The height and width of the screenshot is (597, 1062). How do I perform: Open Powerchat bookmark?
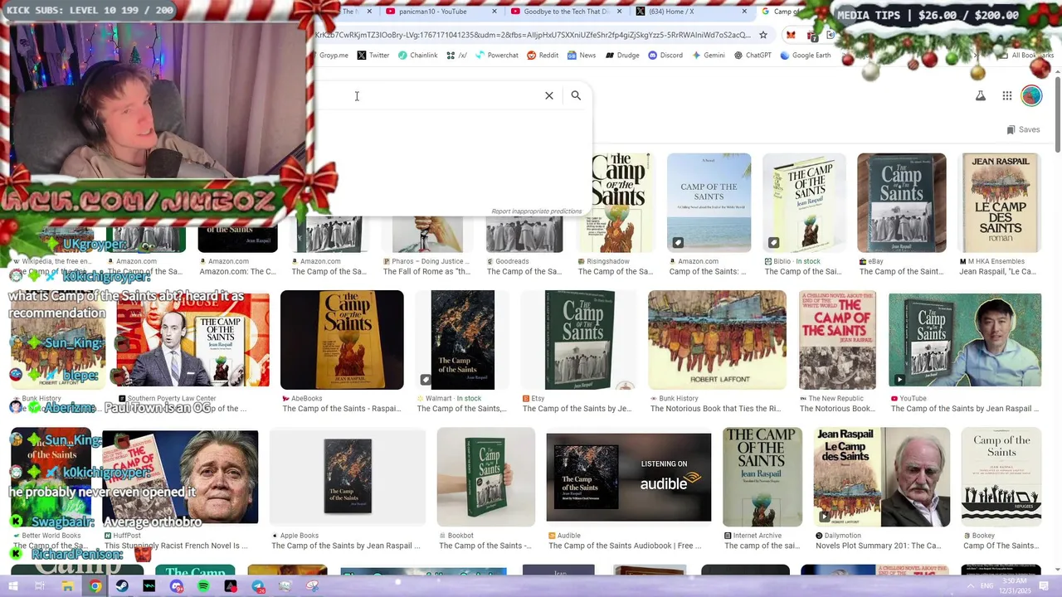tap(496, 56)
